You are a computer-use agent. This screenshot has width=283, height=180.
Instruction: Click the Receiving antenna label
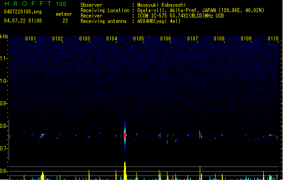[103, 21]
